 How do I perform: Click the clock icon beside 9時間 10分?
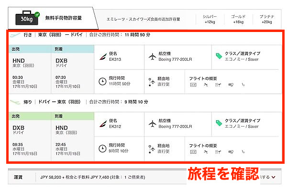pos(102,149)
